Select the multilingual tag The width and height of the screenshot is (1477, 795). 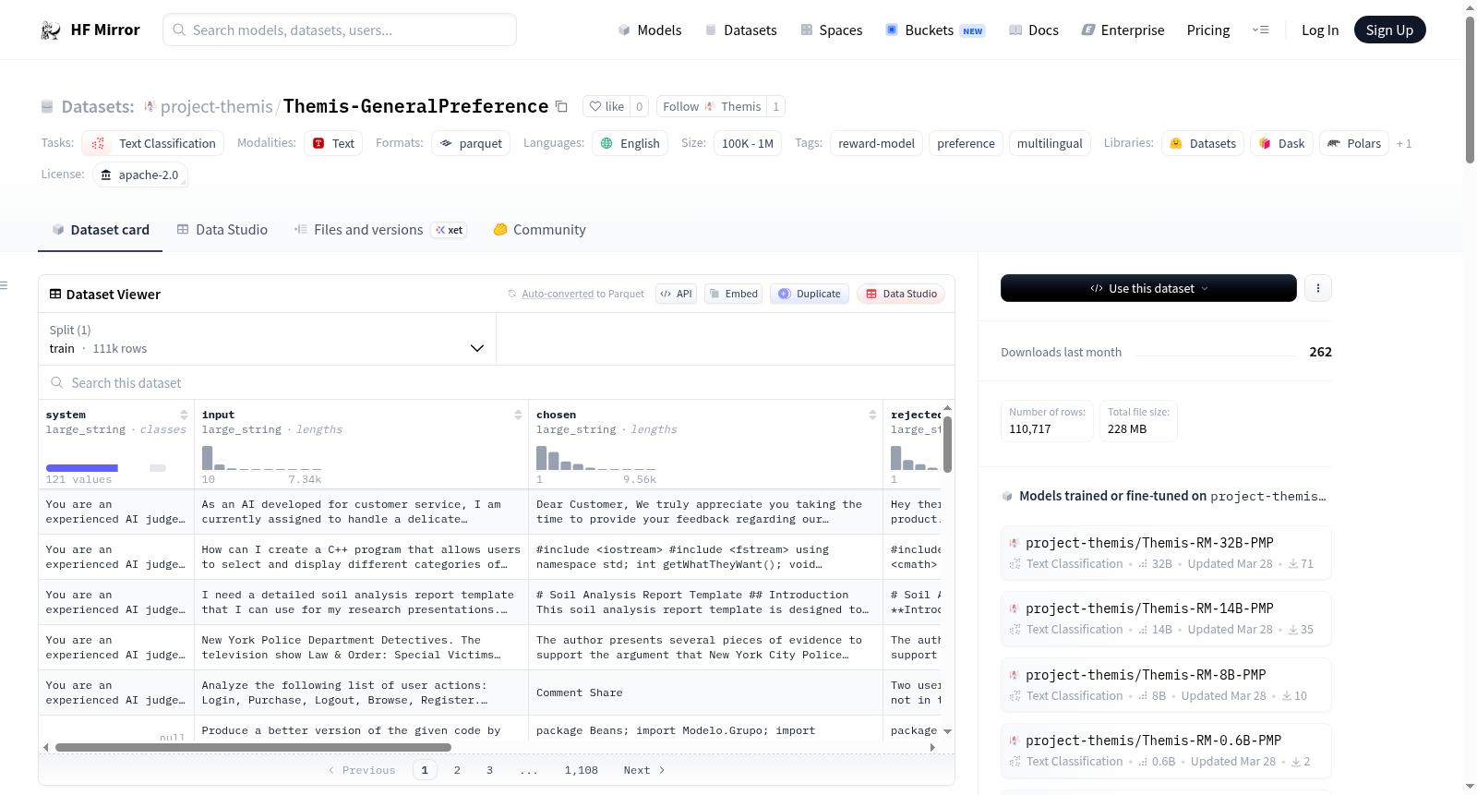coord(1050,143)
